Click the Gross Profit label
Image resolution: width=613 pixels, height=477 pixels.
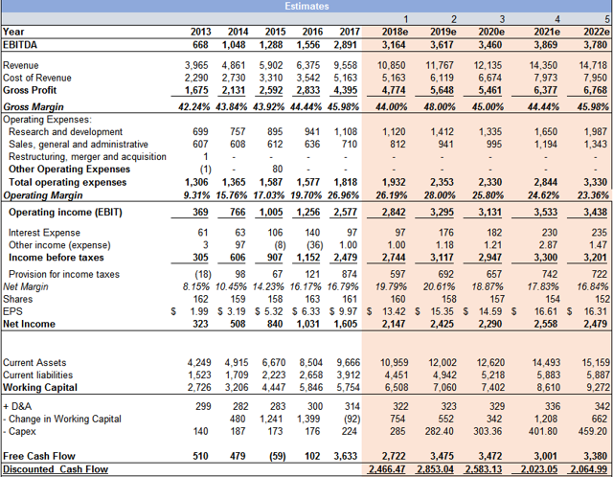click(30, 90)
